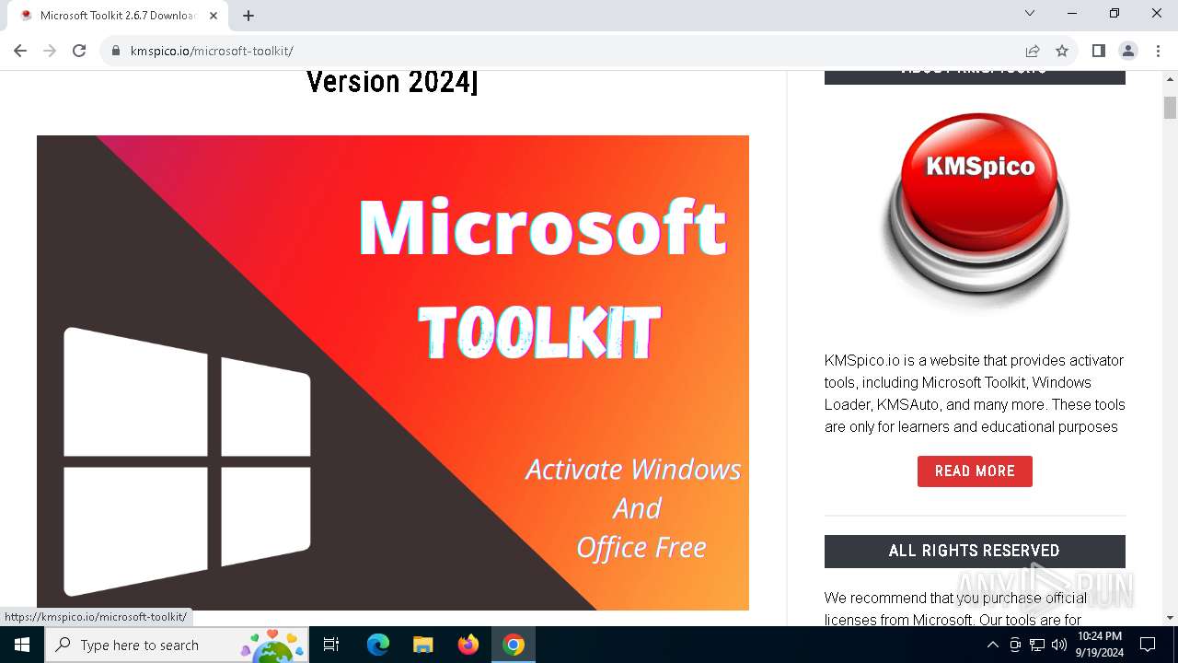Image resolution: width=1178 pixels, height=663 pixels.
Task: Click the Chrome taskbar icon
Action: coord(514,645)
